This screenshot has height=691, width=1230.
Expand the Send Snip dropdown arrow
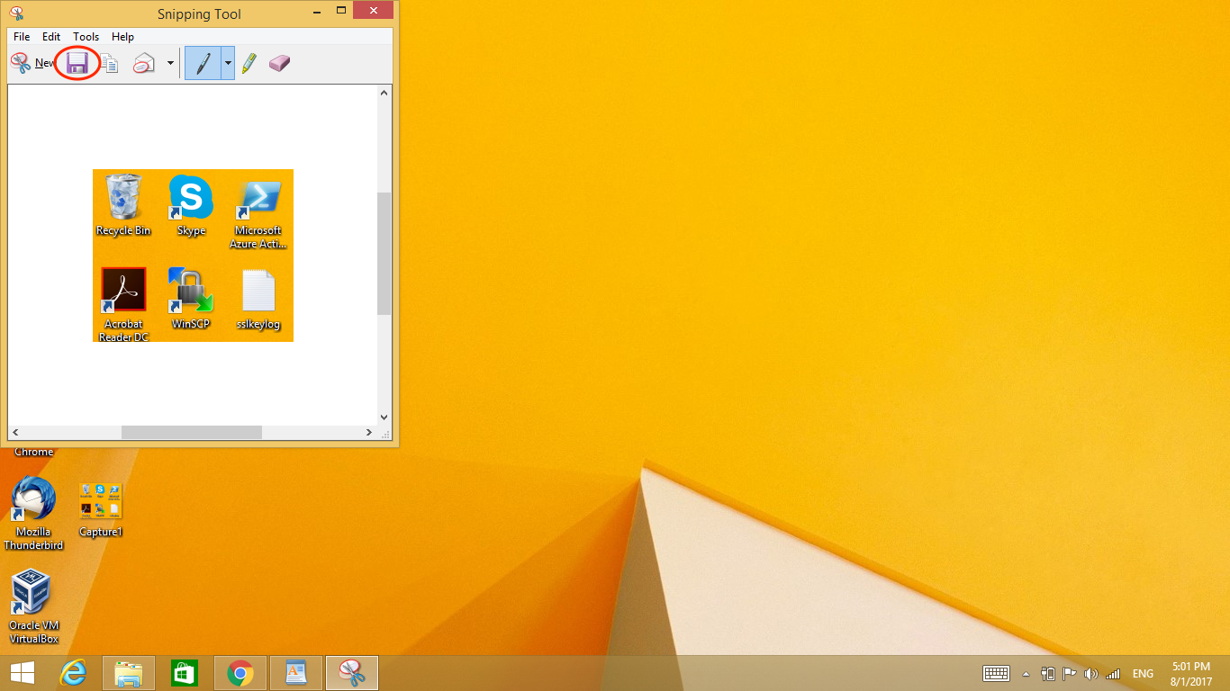[170, 63]
